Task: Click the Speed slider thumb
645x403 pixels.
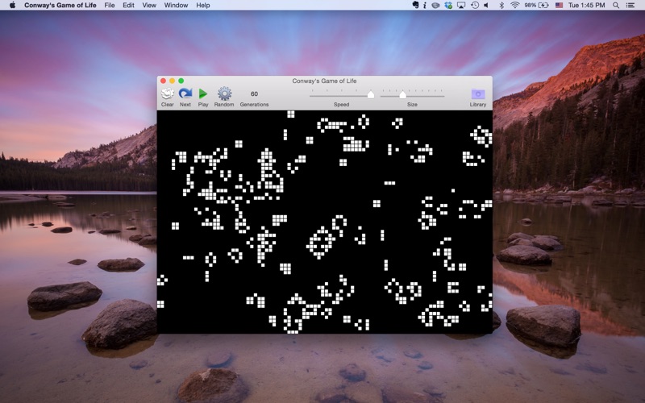Action: point(371,94)
